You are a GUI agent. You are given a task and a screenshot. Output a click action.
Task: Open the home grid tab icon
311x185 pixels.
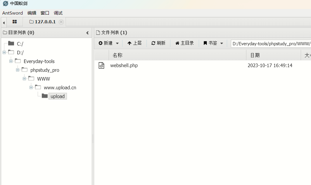coord(15,22)
